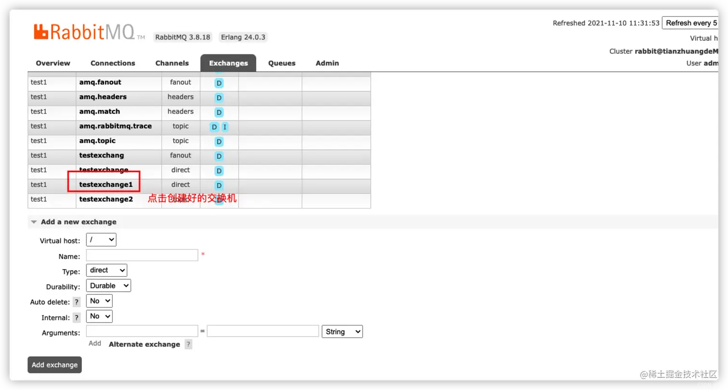Open help for Auto delete
This screenshot has width=728, height=390.
coord(77,302)
